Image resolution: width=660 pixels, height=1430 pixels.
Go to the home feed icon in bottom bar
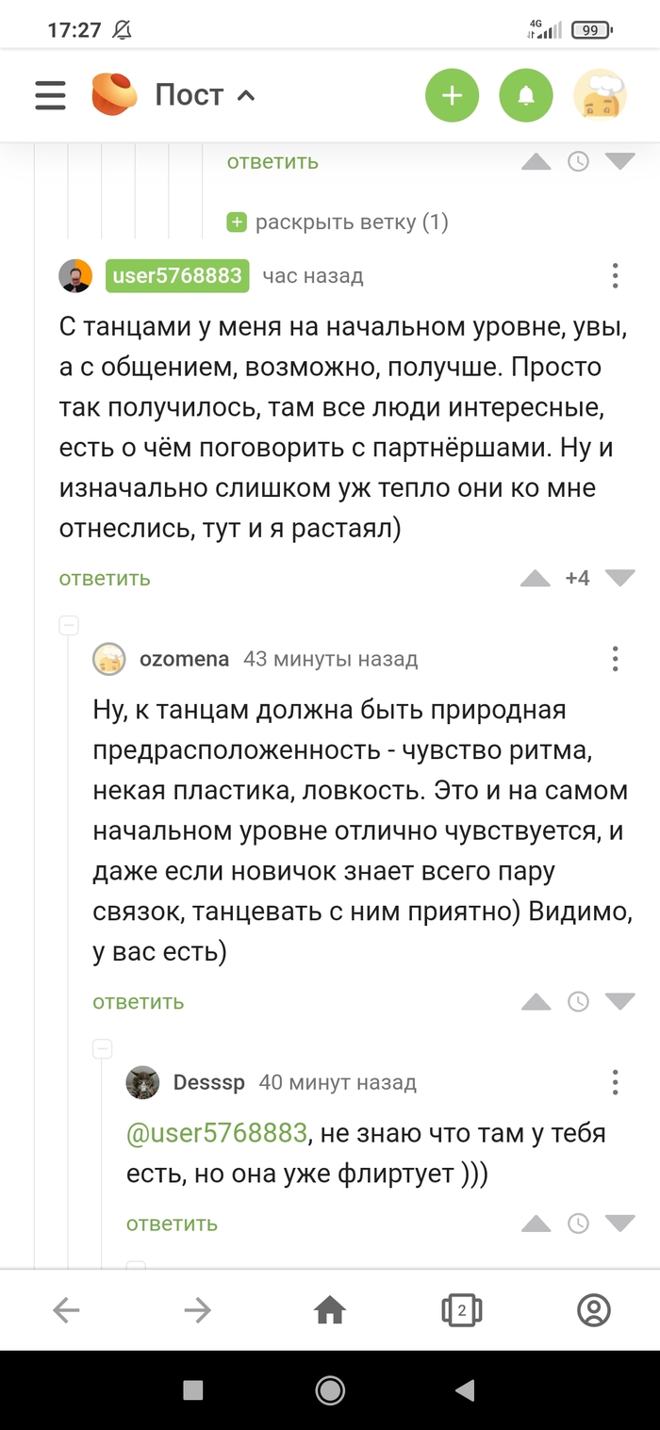click(x=328, y=1310)
